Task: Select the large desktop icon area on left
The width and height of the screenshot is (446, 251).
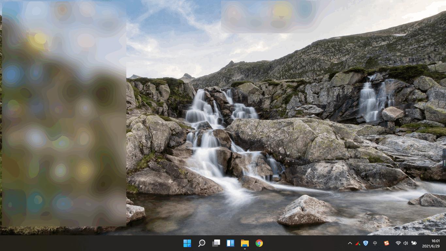Action: pos(64,114)
